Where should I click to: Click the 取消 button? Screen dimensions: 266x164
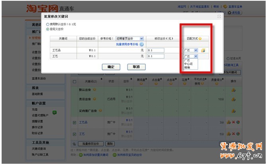136,67
